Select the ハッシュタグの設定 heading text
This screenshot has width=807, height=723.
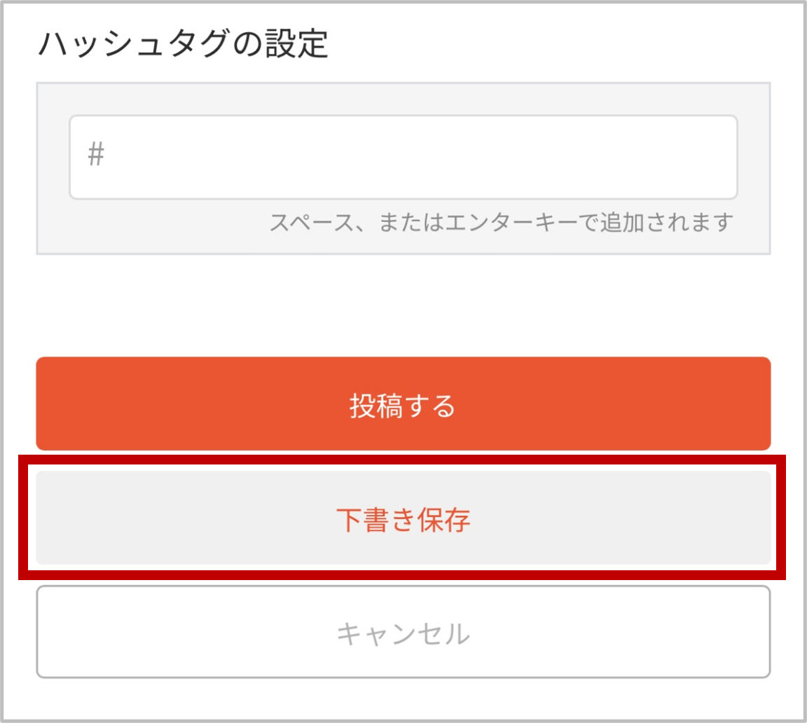[184, 43]
